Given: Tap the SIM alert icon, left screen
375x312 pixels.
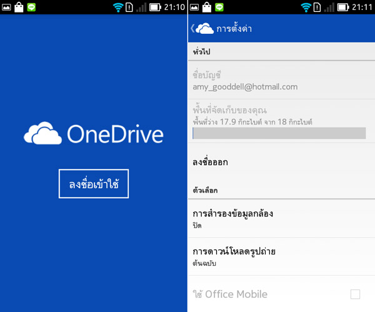Looking at the screenshot, I should tap(129, 8).
